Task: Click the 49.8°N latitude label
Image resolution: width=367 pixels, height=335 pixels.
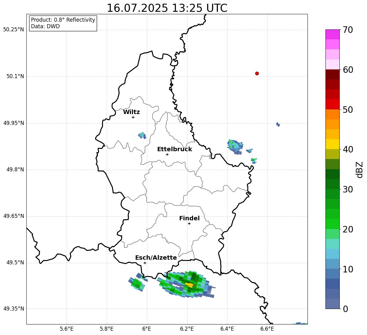Action: 15,170
